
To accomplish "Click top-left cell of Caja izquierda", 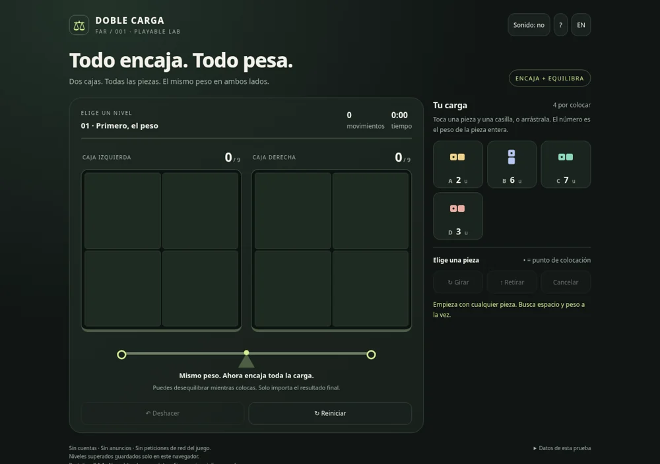I will coord(123,211).
